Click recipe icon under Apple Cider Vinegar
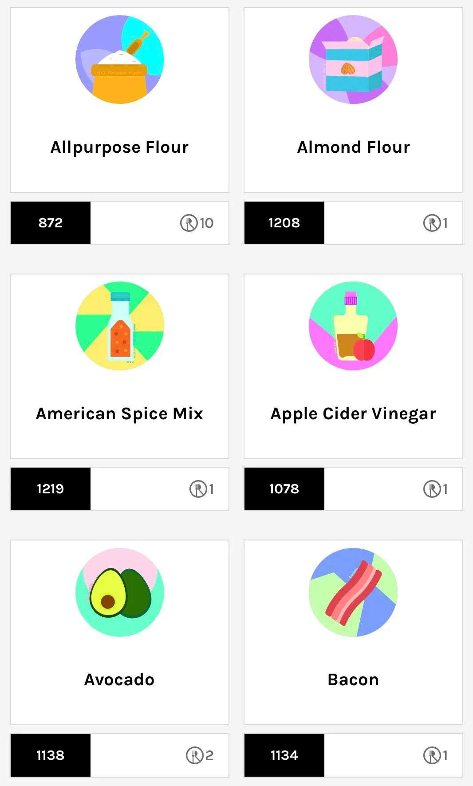This screenshot has width=473, height=786. [432, 489]
